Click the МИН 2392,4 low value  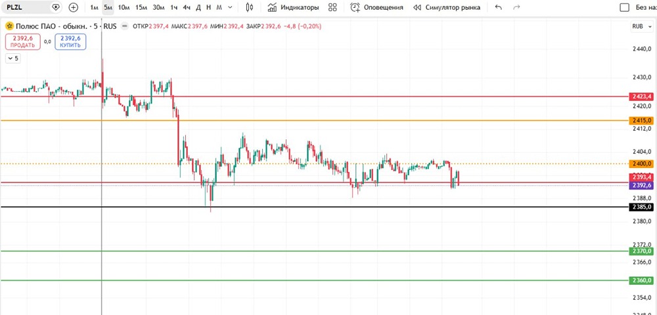pos(227,26)
